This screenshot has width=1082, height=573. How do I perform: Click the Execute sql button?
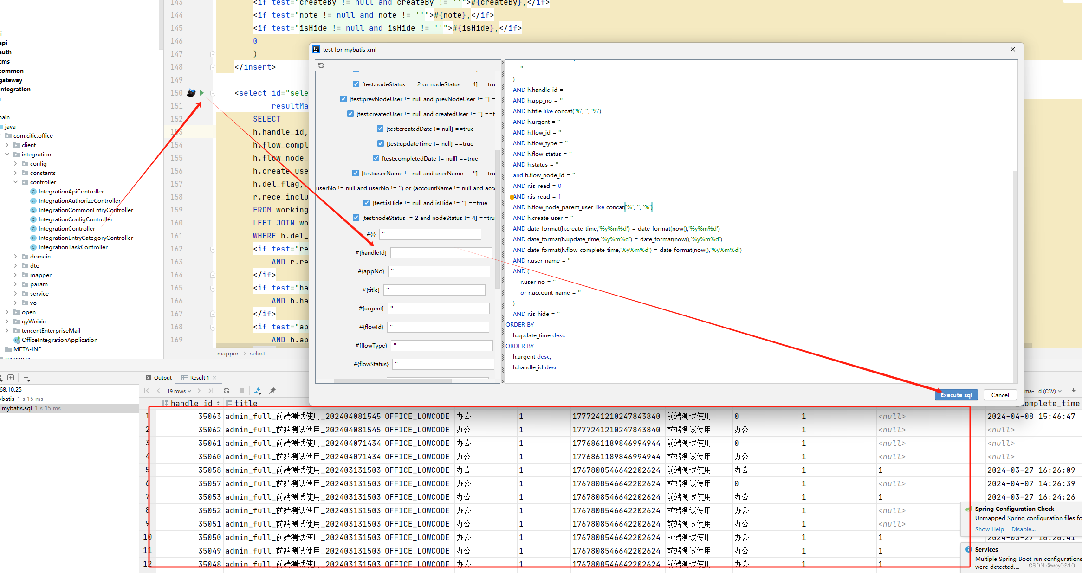pyautogui.click(x=956, y=395)
